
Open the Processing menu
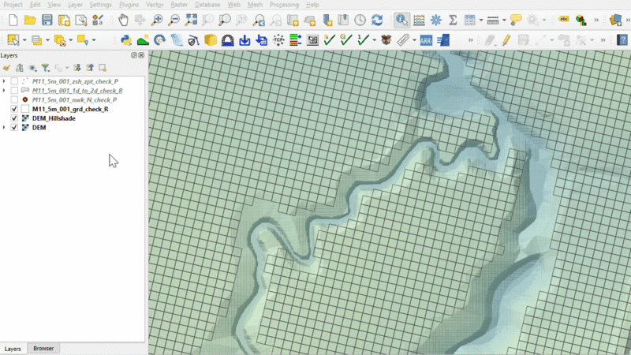pyautogui.click(x=284, y=5)
